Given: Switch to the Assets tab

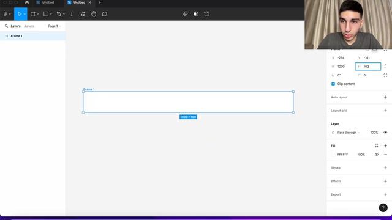Looking at the screenshot, I should pyautogui.click(x=29, y=26).
